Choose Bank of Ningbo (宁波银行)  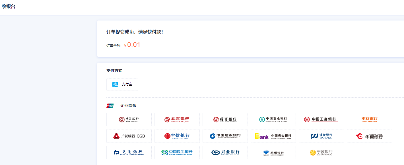point(321,152)
